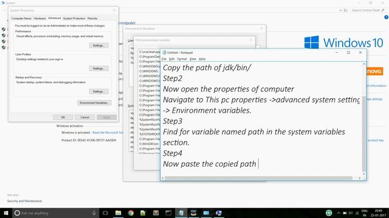Click the green circular tray icon
Viewport: 389px width, 218px height.
tap(329, 213)
